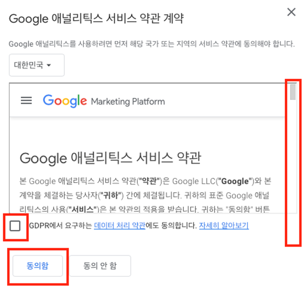Click the Google 애널리틱스 서비스 약관 heading
This screenshot has width=304, height=291.
(110, 158)
